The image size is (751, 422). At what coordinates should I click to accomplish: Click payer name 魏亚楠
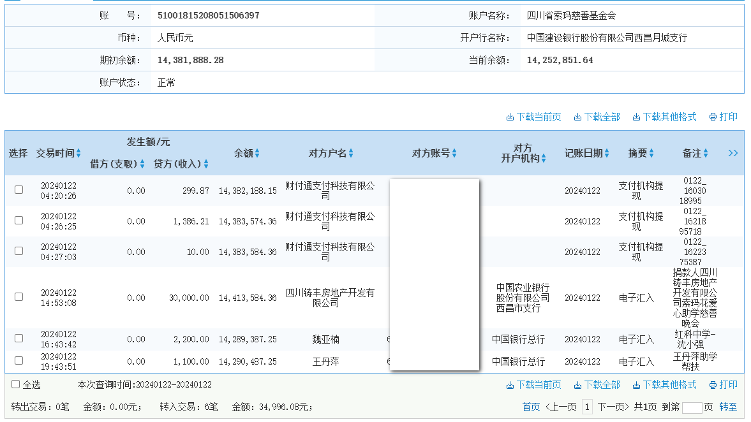325,339
